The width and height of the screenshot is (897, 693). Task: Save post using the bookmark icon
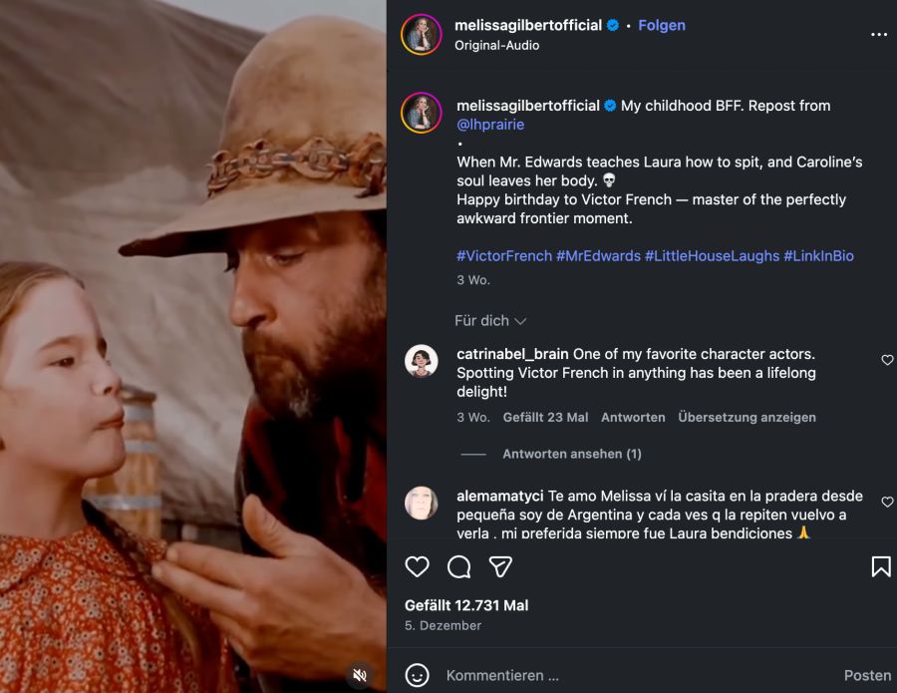coord(881,567)
